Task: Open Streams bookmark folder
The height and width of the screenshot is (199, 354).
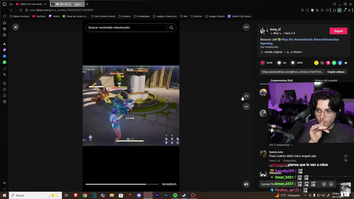Action: point(124,16)
